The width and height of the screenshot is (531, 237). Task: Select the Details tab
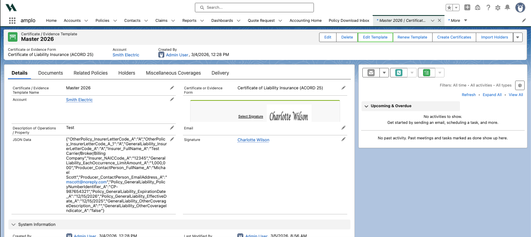[x=19, y=73]
